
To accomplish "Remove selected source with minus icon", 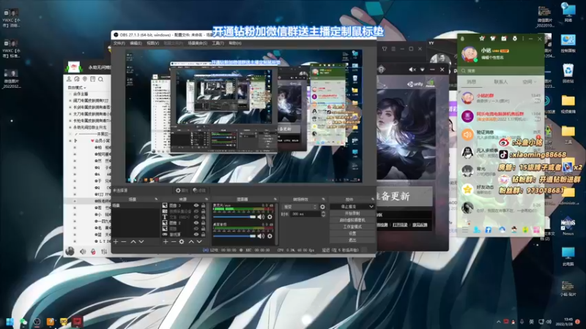I will tap(174, 242).
